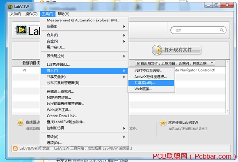Select Web服务... submenu item

tap(151, 89)
